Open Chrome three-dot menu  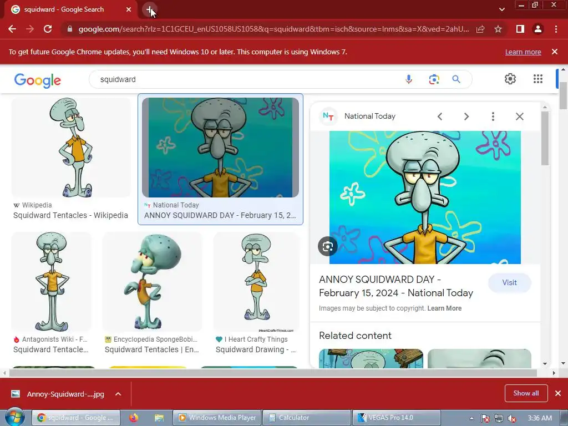(x=556, y=29)
